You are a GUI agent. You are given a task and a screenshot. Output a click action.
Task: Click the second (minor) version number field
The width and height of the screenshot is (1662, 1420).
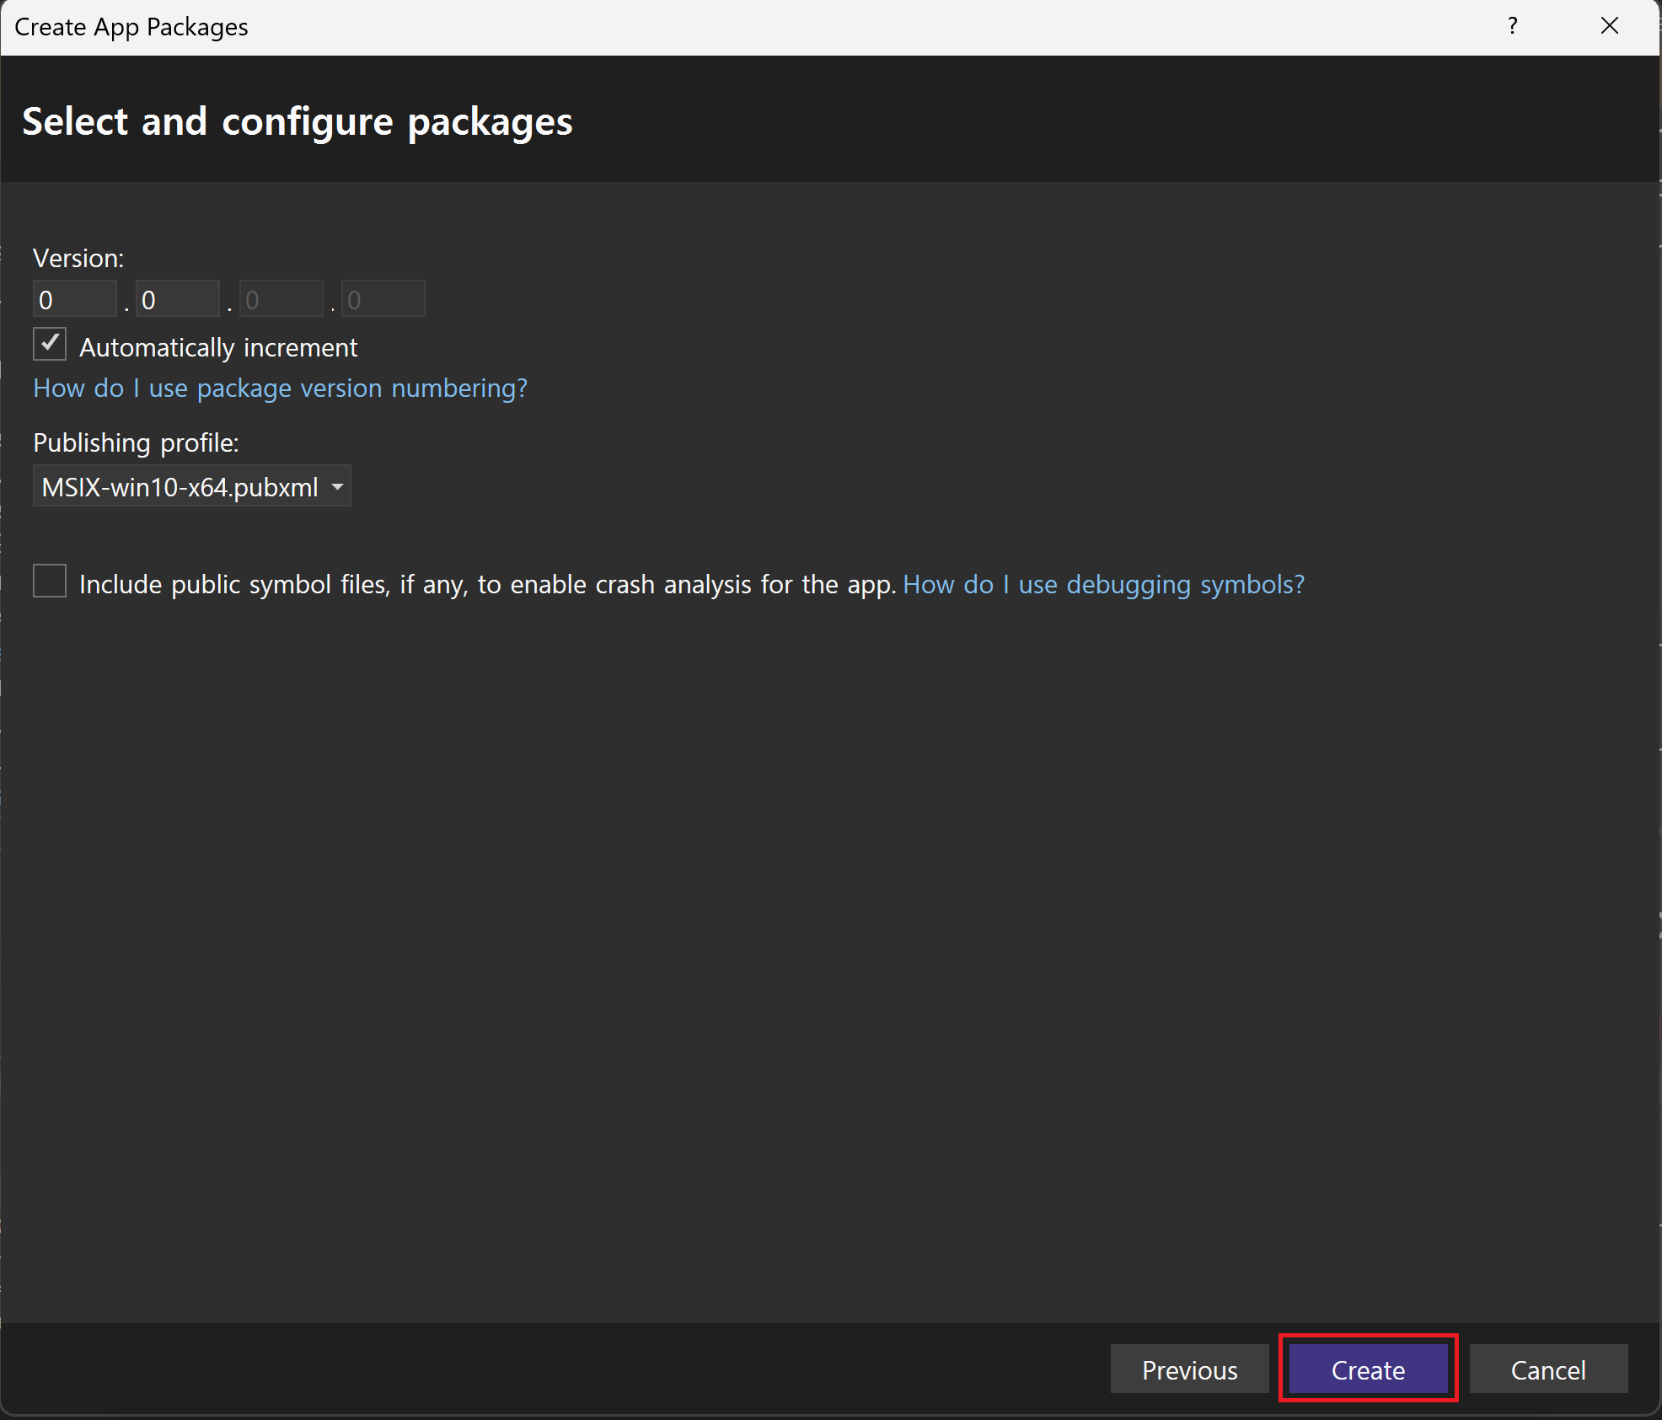[177, 300]
